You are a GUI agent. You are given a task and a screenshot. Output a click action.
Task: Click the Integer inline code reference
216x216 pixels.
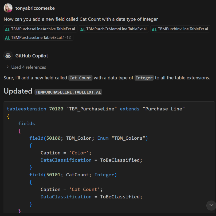tap(144, 78)
